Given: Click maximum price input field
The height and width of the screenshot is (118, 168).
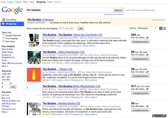Looking at the screenshot, I should pos(6,87).
